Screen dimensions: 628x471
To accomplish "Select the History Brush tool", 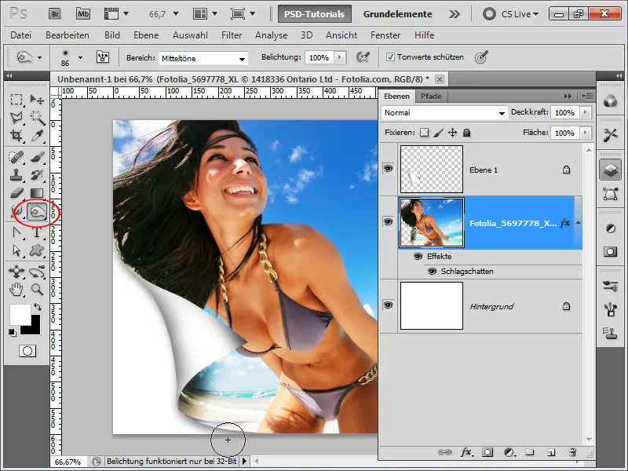I will (x=37, y=175).
